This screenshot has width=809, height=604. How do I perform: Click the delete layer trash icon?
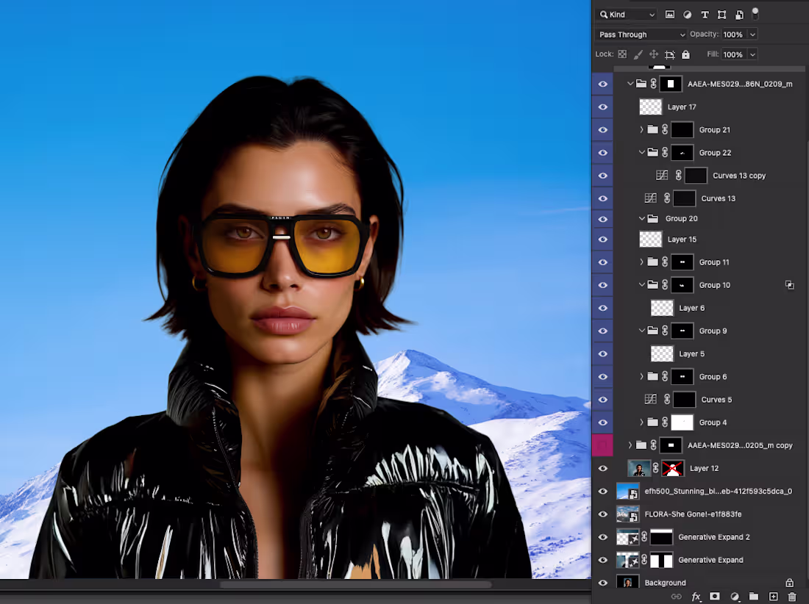coord(792,596)
